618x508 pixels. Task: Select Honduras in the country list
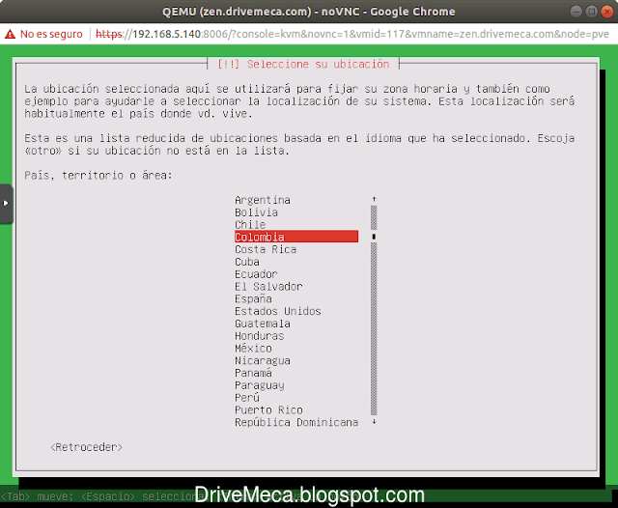point(260,336)
